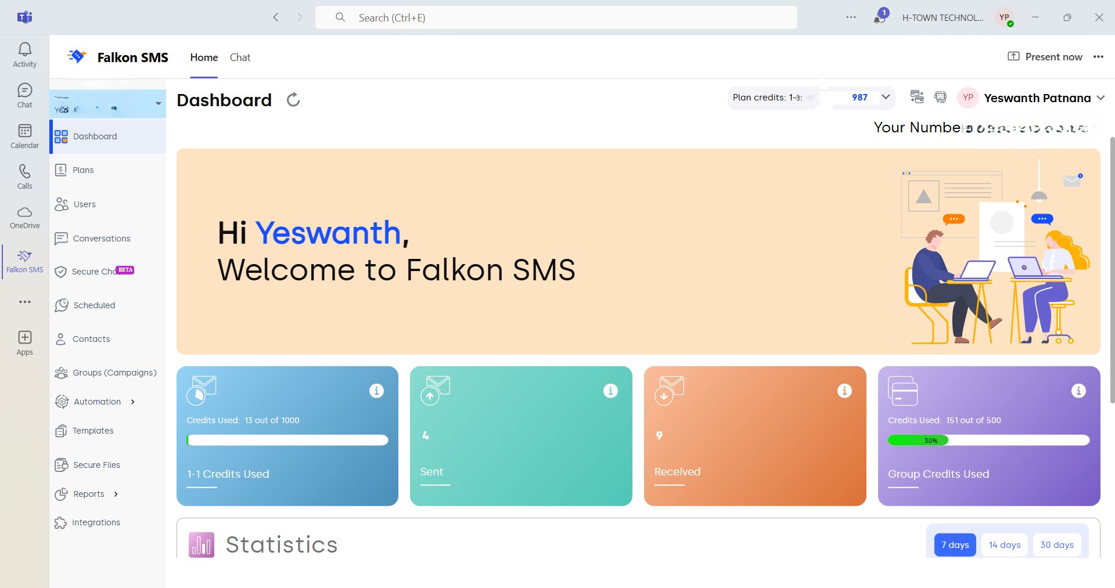The image size is (1115, 588).
Task: Switch statistics to 14 days
Action: click(x=1005, y=544)
